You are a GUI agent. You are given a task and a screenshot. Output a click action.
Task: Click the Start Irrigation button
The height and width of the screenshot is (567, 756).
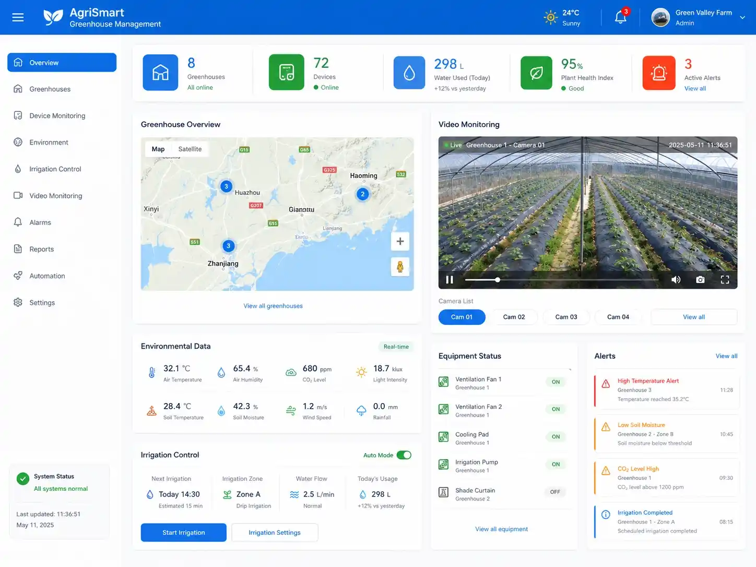[x=184, y=533]
